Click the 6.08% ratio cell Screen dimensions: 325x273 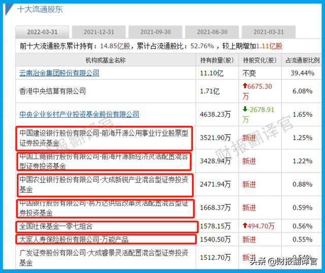click(x=303, y=91)
